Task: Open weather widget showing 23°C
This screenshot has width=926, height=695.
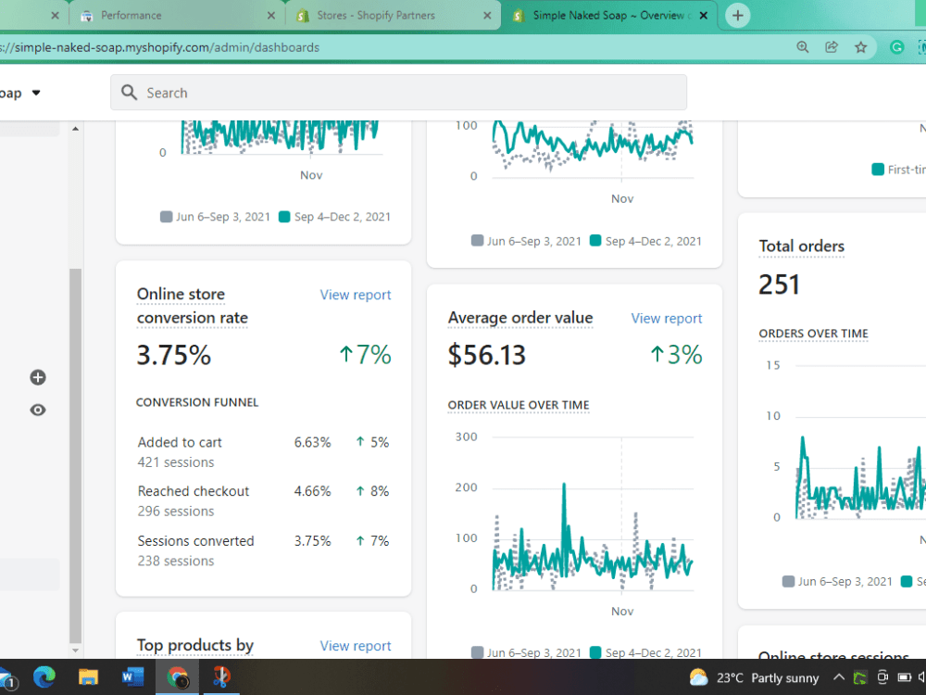Action: pos(754,678)
